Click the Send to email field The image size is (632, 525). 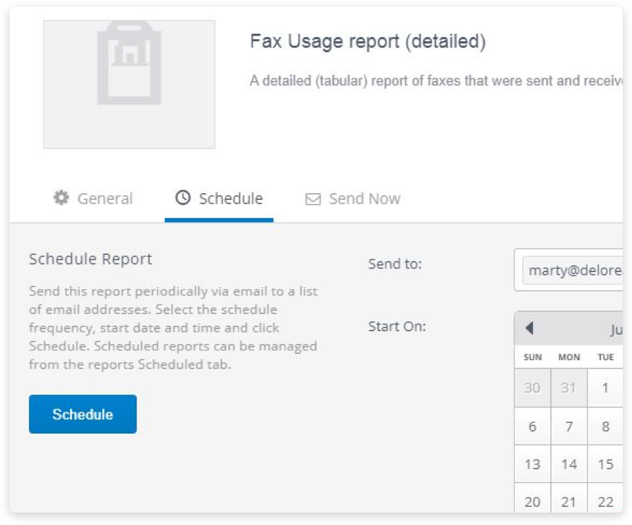(x=568, y=270)
